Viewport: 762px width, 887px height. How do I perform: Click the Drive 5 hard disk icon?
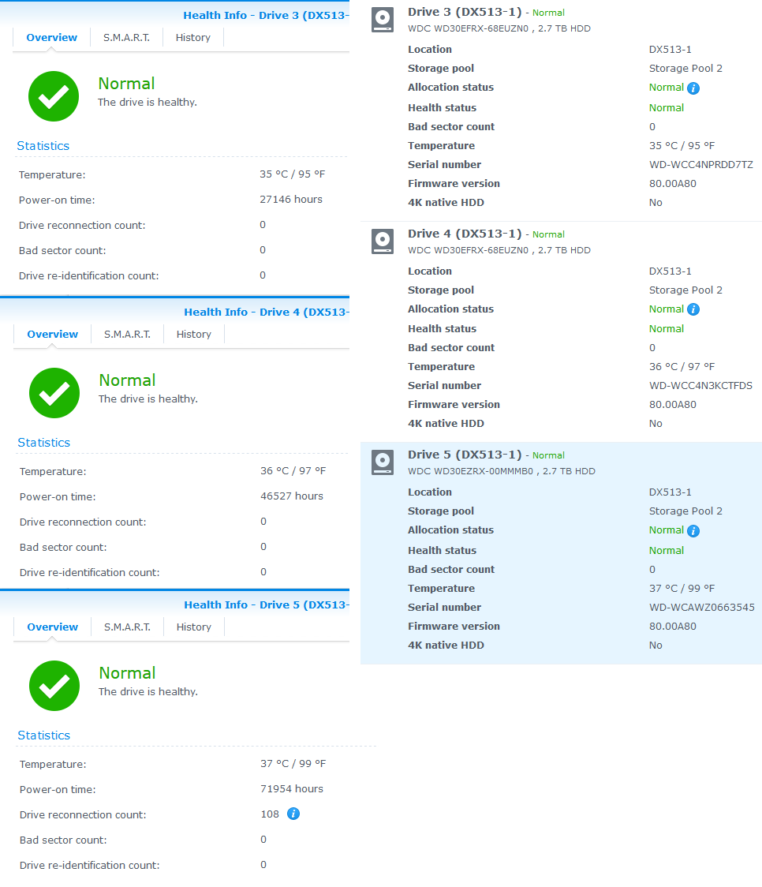click(383, 462)
